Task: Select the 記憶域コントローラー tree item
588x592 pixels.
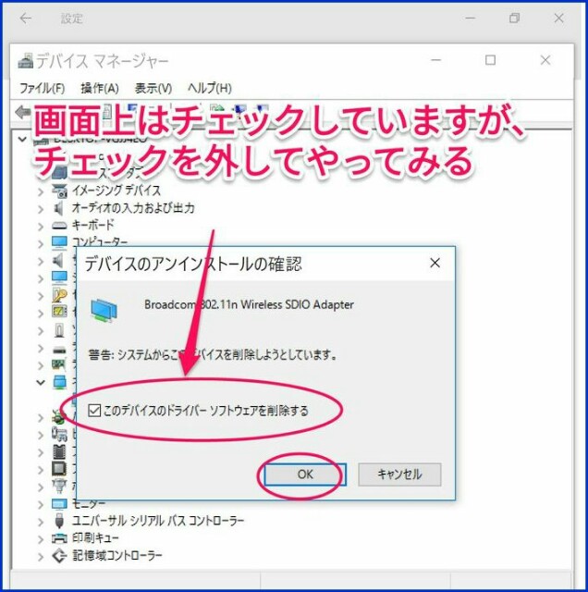Action: coord(117,555)
